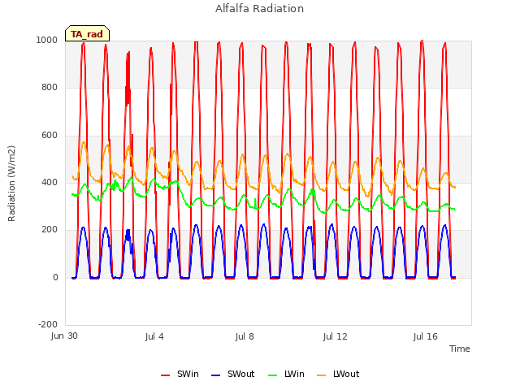Click the 200 y-axis tick label
This screenshot has width=520, height=390.
tap(50, 229)
